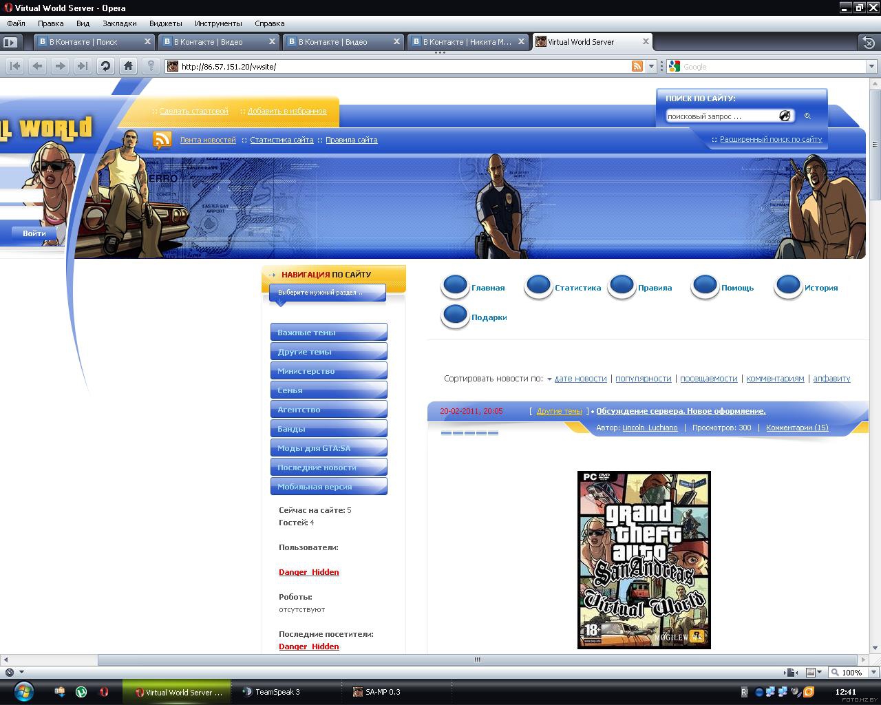Open the Виджеты menu
Screen dimensions: 881x705
click(166, 23)
